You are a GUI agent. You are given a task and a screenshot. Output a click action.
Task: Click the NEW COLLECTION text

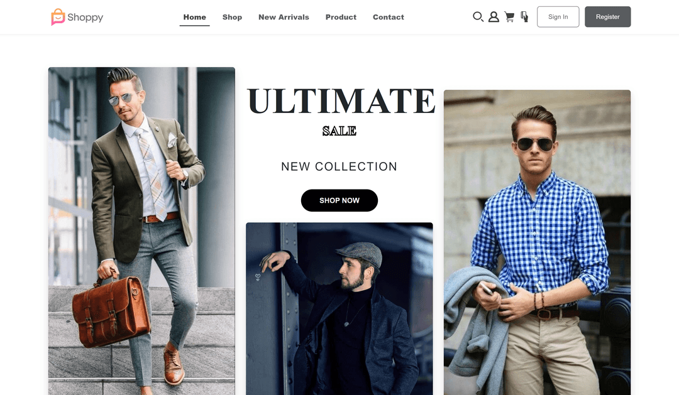pyautogui.click(x=339, y=166)
